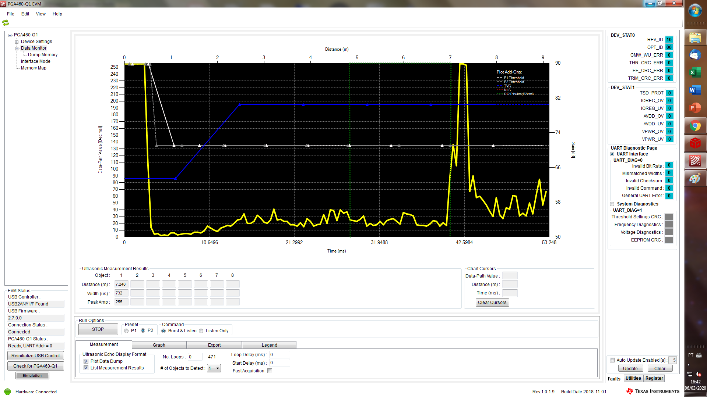Select the Listen Only command option
707x397 pixels.
point(201,331)
